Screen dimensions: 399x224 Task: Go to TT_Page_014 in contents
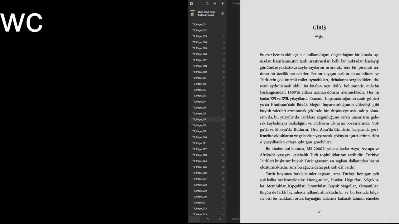[207, 101]
